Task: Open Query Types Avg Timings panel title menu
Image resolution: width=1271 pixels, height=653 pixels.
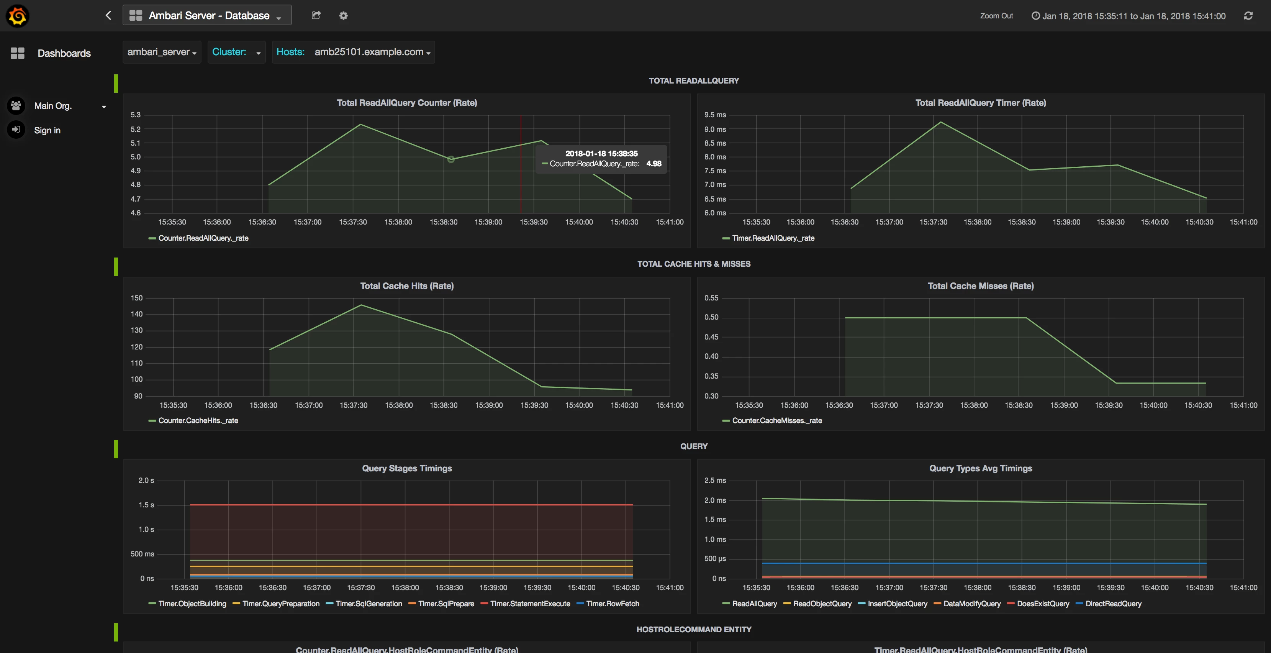Action: tap(980, 468)
